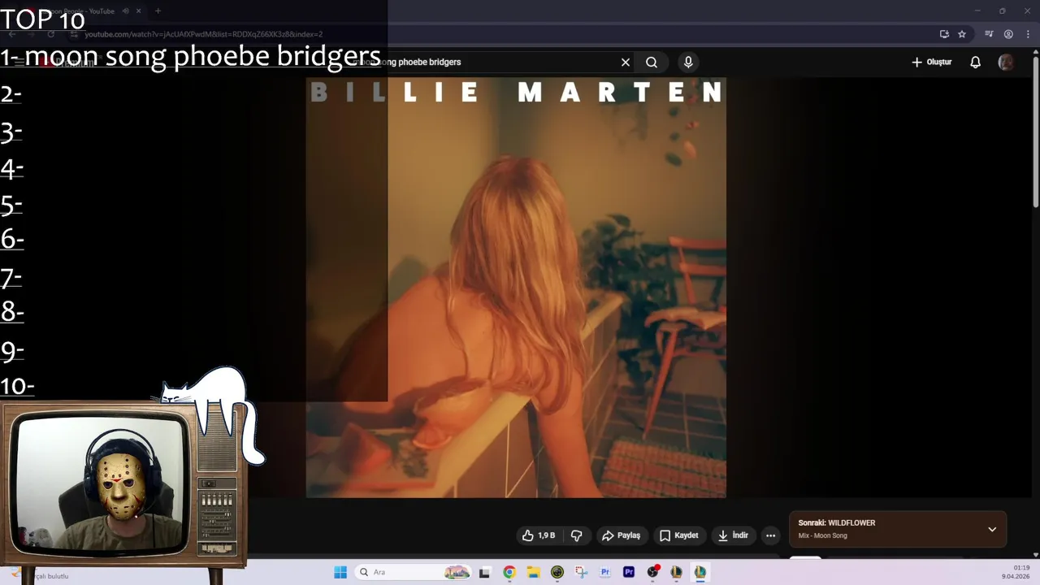Share the video via Paylaş
This screenshot has width=1040, height=585.
point(621,535)
